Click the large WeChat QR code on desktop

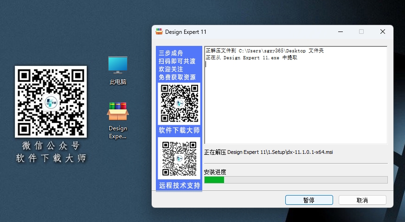51,101
